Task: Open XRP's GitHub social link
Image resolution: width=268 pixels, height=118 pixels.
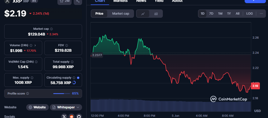Action: (x=79, y=116)
